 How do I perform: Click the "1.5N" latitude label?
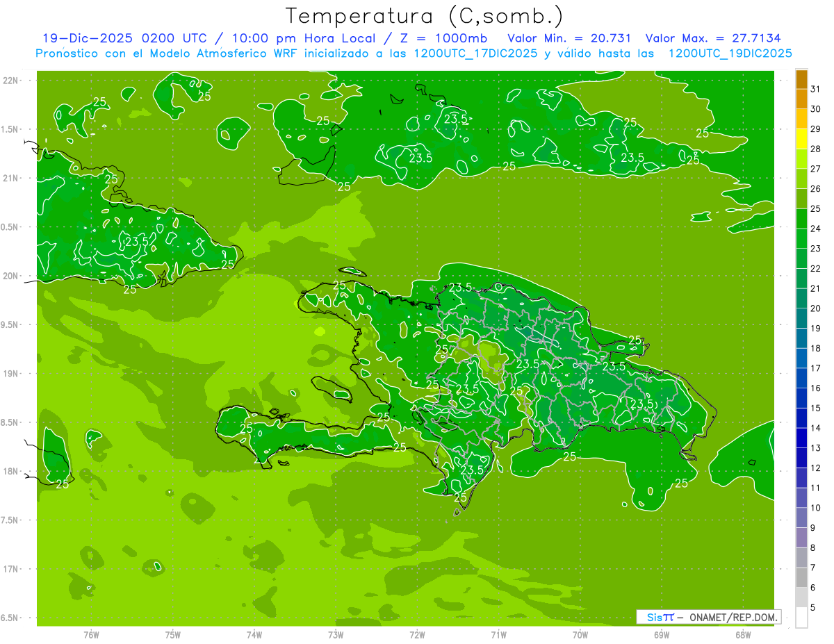click(11, 129)
